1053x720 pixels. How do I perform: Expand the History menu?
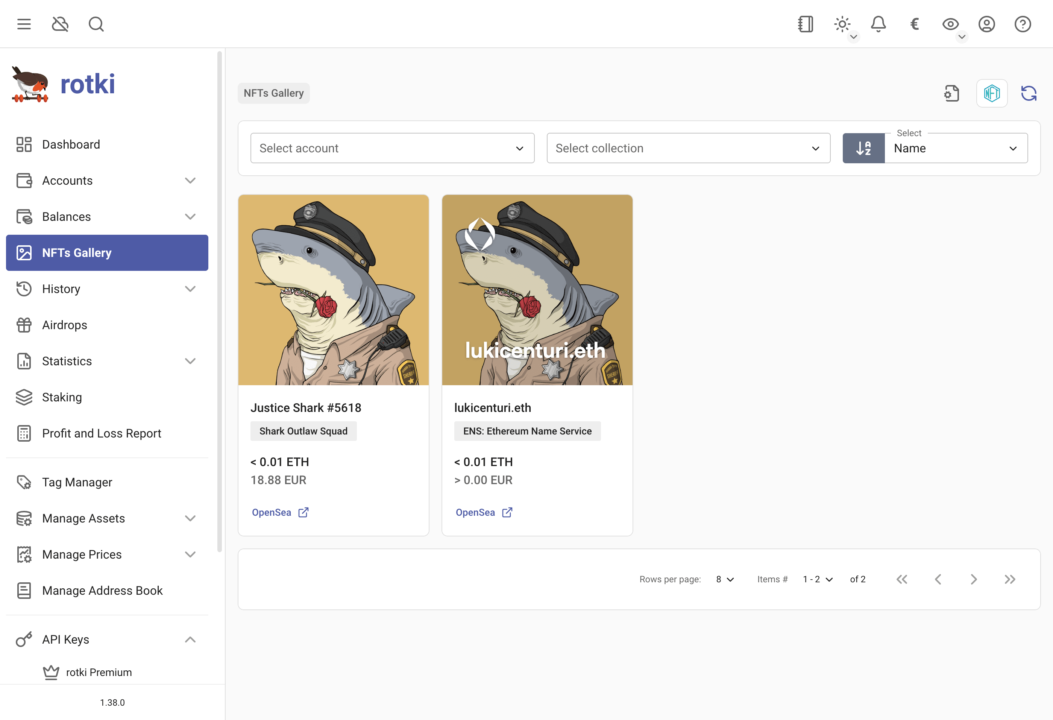pos(107,289)
